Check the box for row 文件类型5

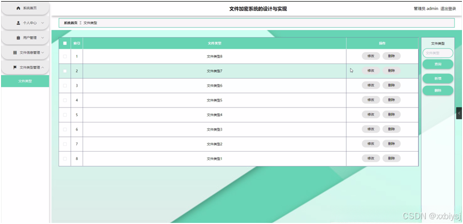[x=65, y=100]
